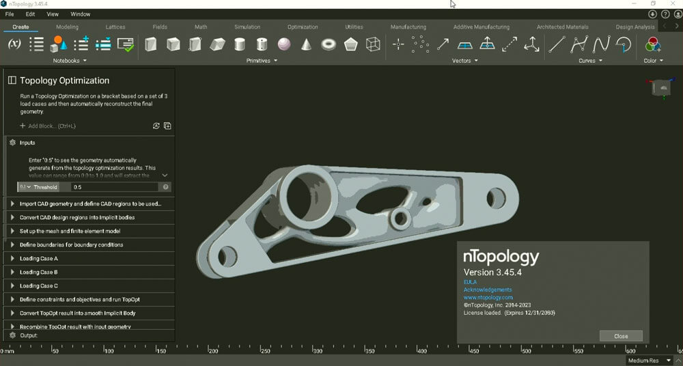Click the smooth Spline curve icon
Viewport: 683px width, 366px height.
602,44
